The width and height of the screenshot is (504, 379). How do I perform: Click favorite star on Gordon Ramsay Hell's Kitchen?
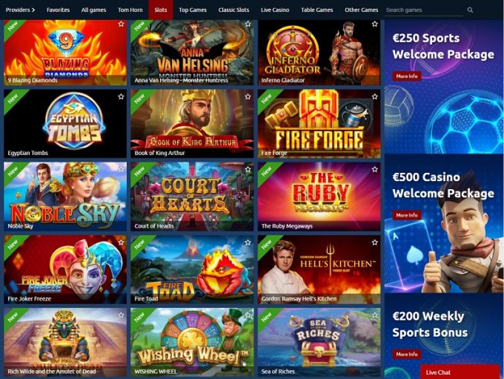click(374, 242)
